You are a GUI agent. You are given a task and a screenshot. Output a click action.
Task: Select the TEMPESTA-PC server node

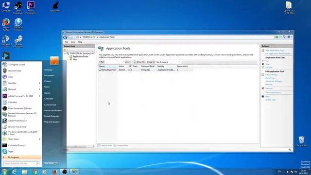[82, 53]
